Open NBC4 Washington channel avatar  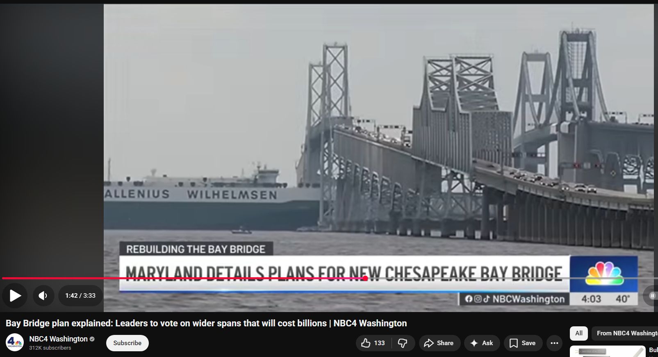click(14, 343)
